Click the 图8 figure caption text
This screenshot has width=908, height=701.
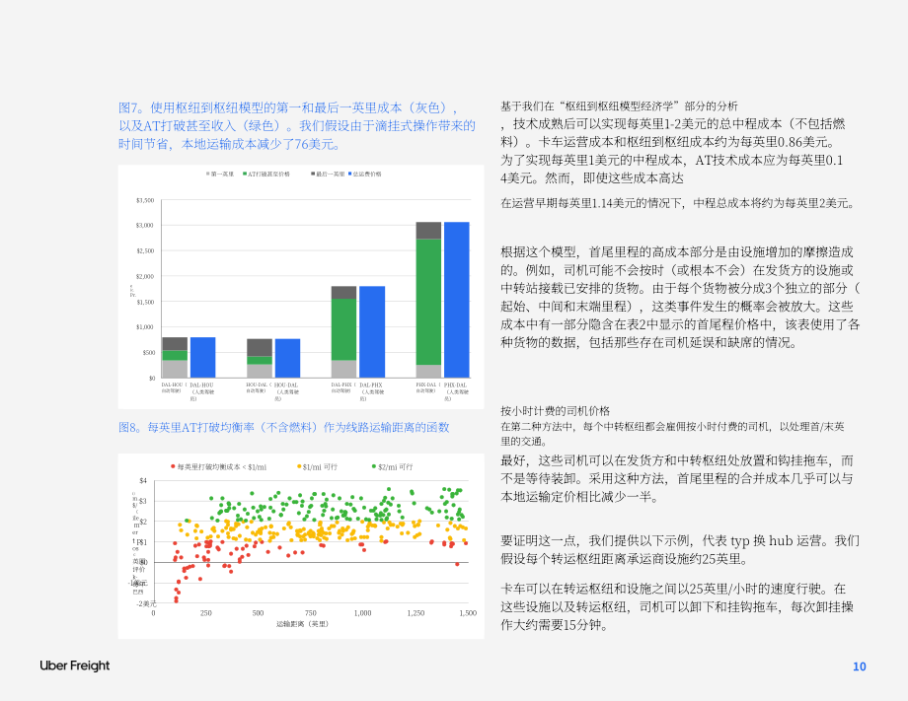[x=284, y=428]
